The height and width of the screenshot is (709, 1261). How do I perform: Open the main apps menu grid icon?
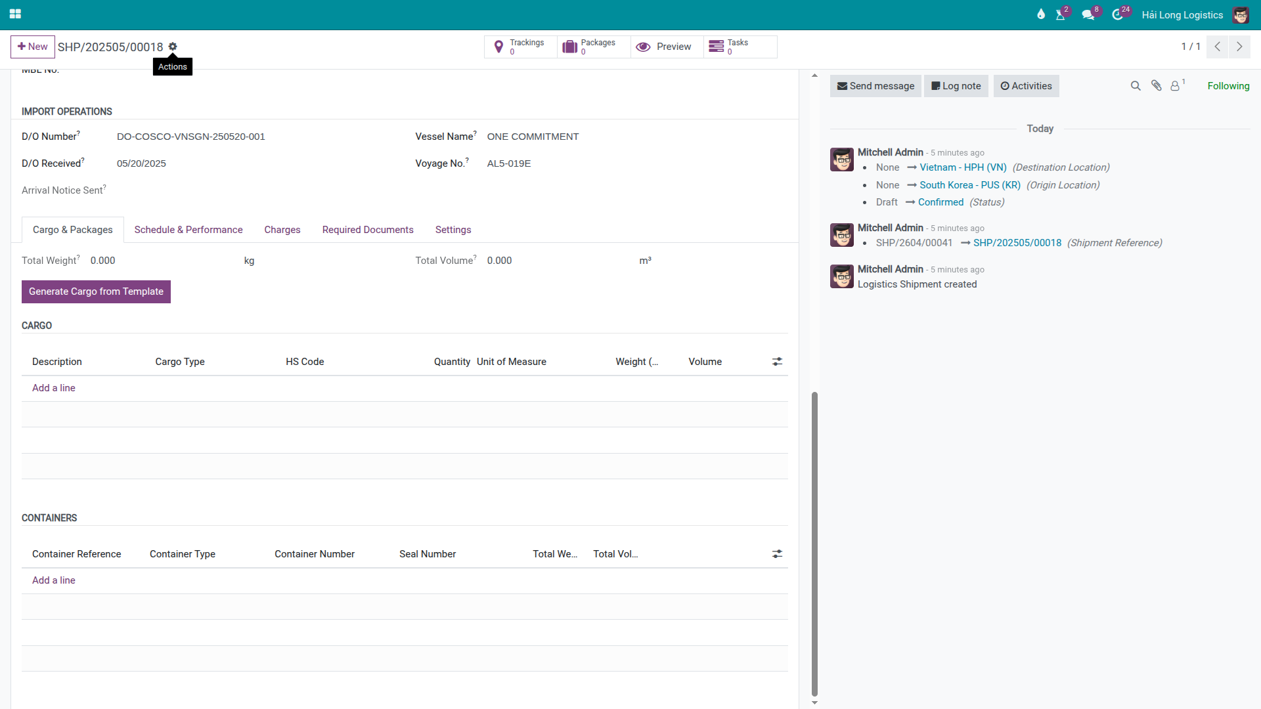click(x=15, y=14)
